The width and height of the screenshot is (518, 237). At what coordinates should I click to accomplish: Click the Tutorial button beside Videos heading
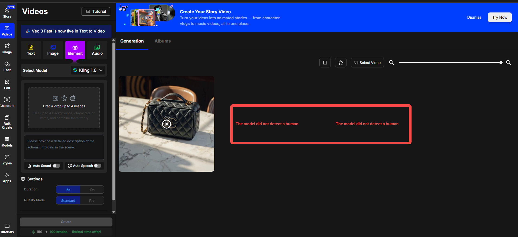pos(96,11)
